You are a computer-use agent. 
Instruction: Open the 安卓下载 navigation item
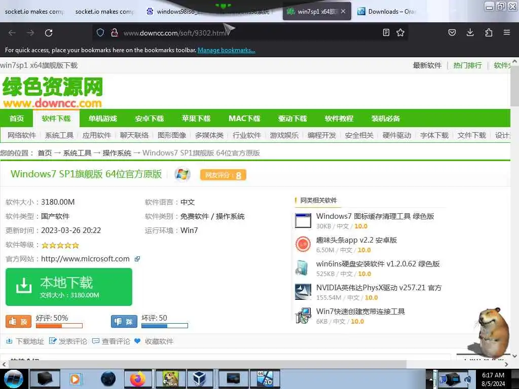(150, 119)
